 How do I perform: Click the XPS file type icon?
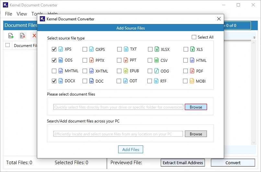[61, 49]
